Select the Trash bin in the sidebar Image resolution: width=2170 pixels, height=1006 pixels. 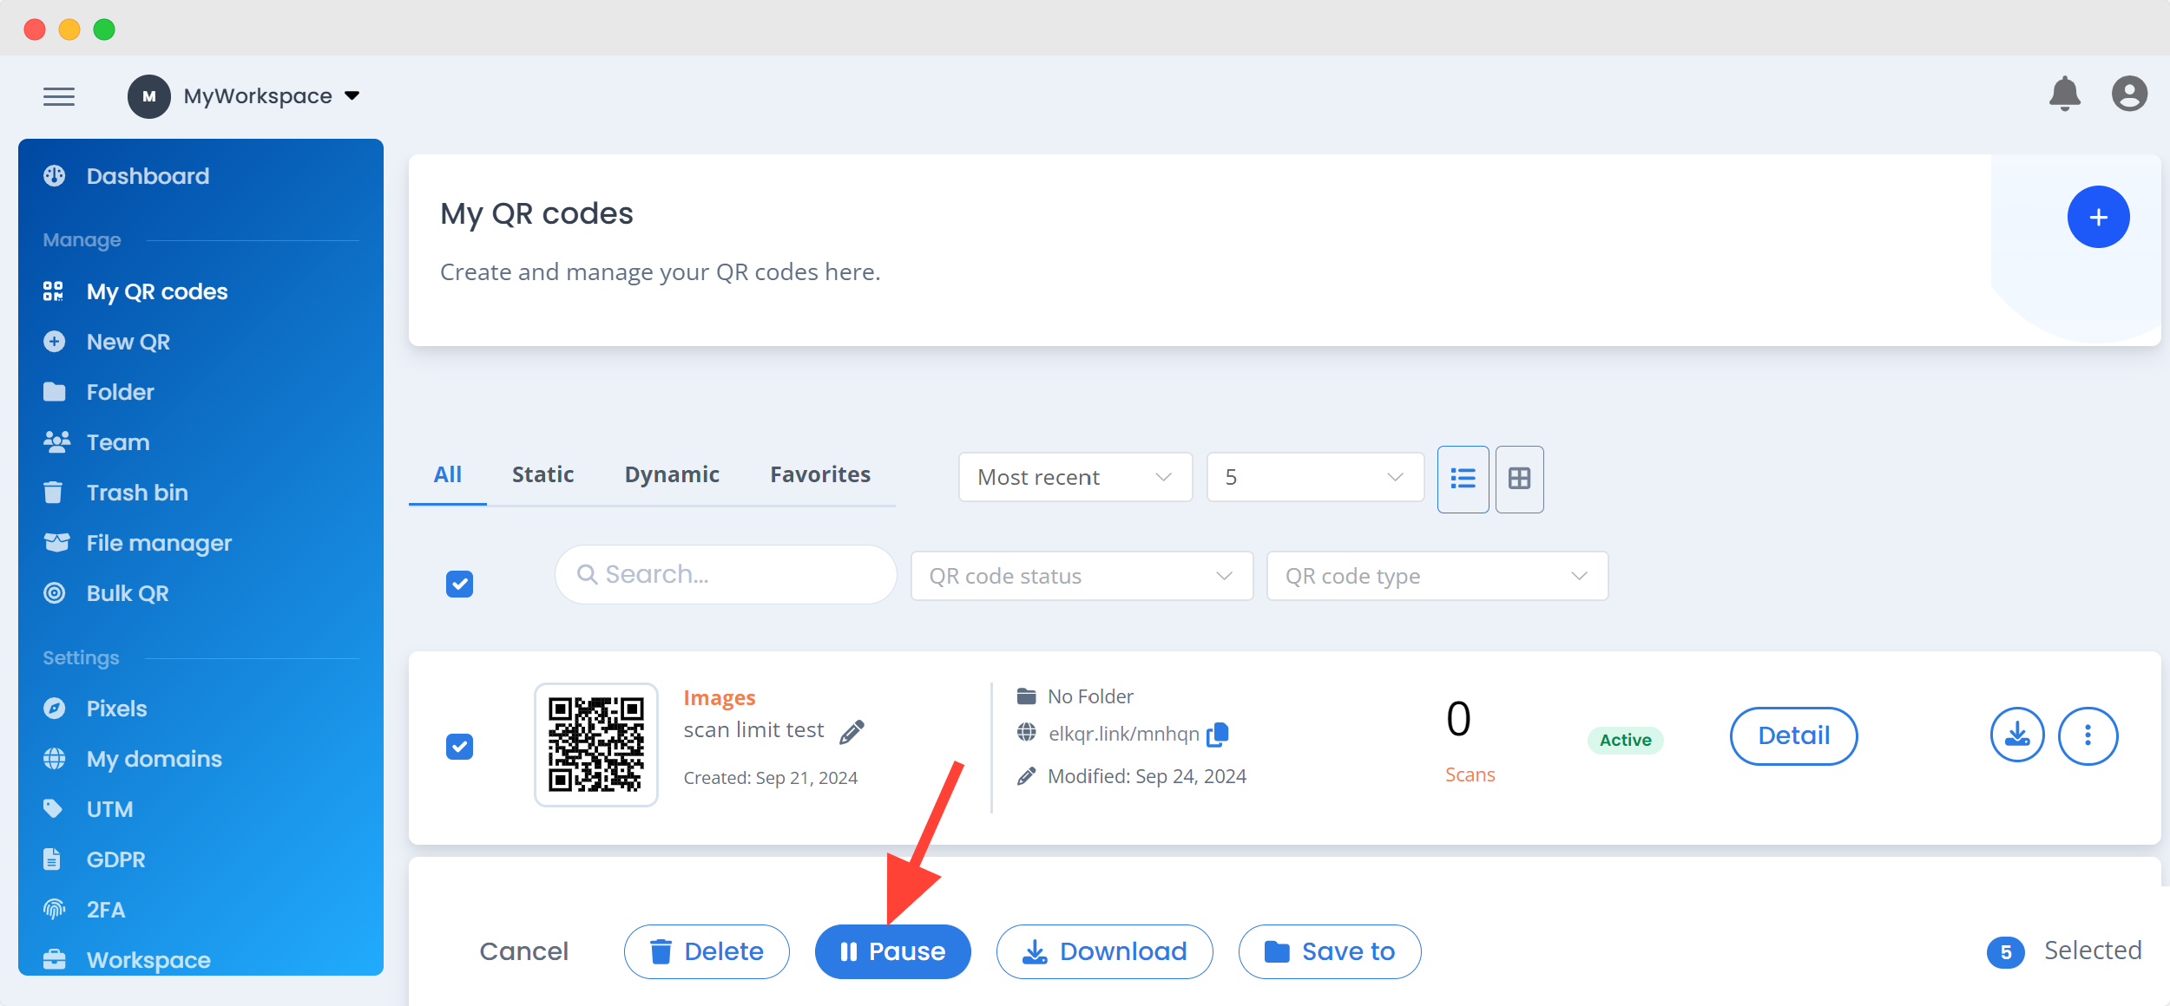pyautogui.click(x=136, y=492)
